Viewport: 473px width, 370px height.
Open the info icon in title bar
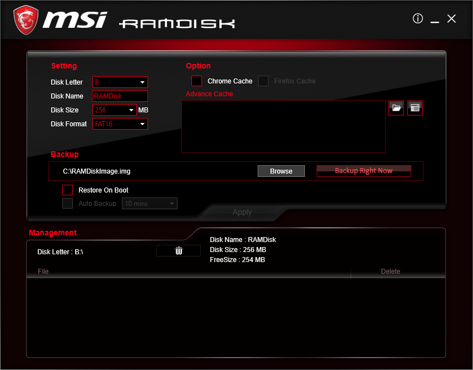click(x=417, y=19)
